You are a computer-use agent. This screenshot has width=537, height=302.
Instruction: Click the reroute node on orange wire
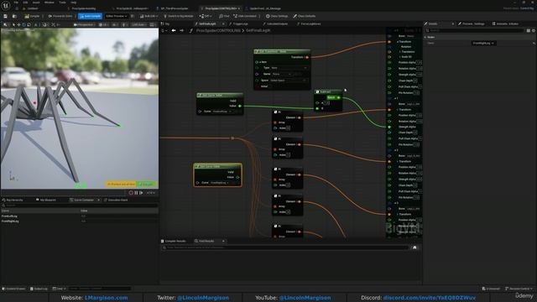[232, 138]
